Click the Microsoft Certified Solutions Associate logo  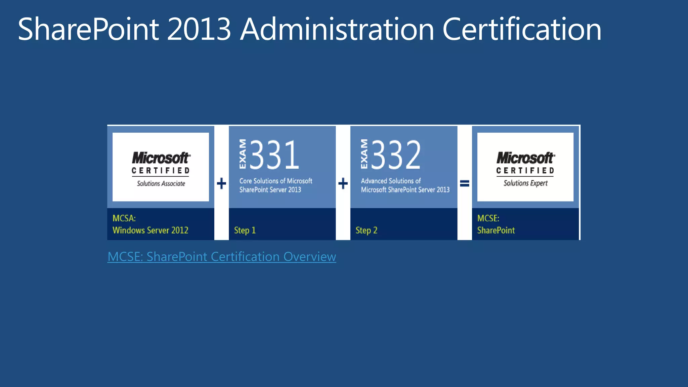(x=161, y=167)
